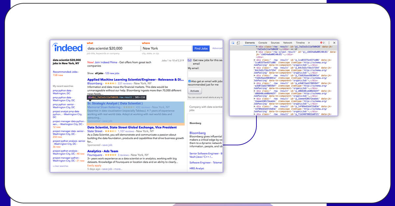Screen dimensions: 395x206
Task: Click 'save job' under the State Street listing
Action: [x=107, y=145]
